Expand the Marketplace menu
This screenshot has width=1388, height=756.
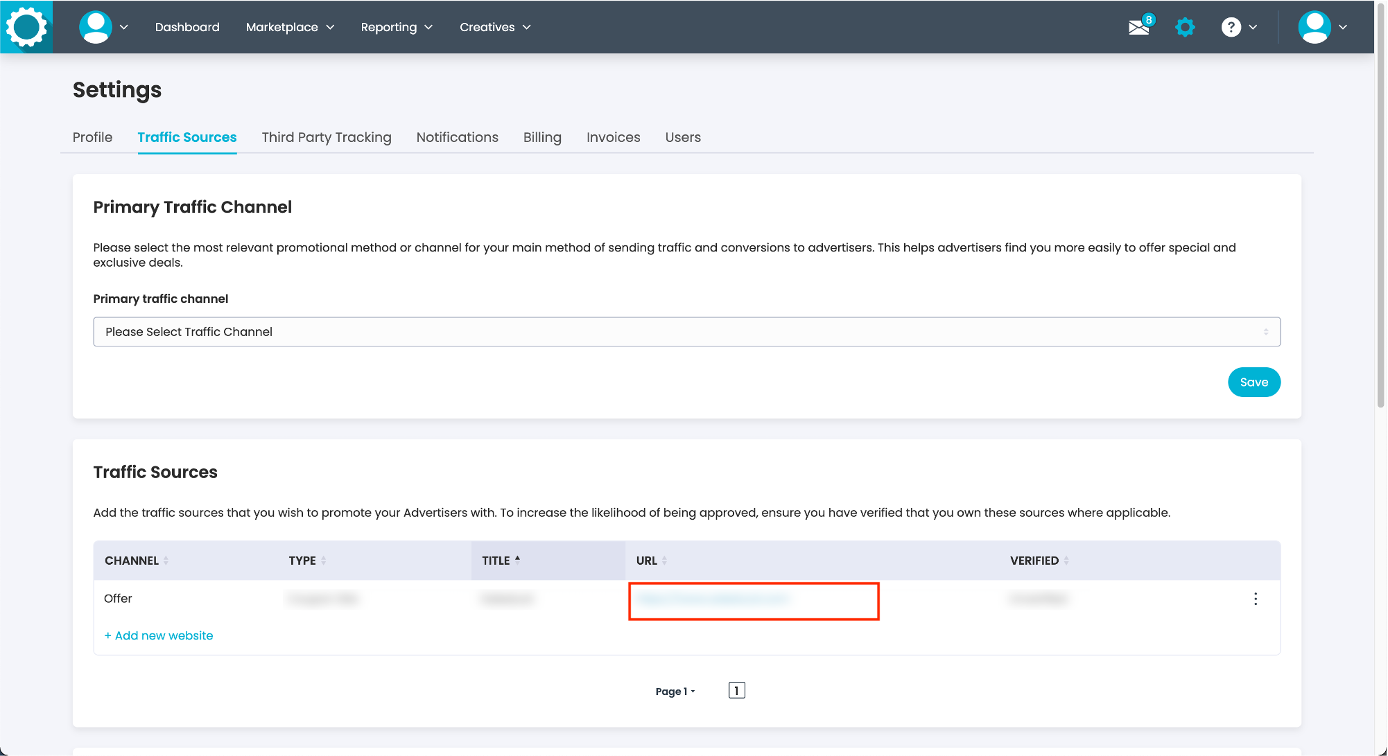[290, 27]
